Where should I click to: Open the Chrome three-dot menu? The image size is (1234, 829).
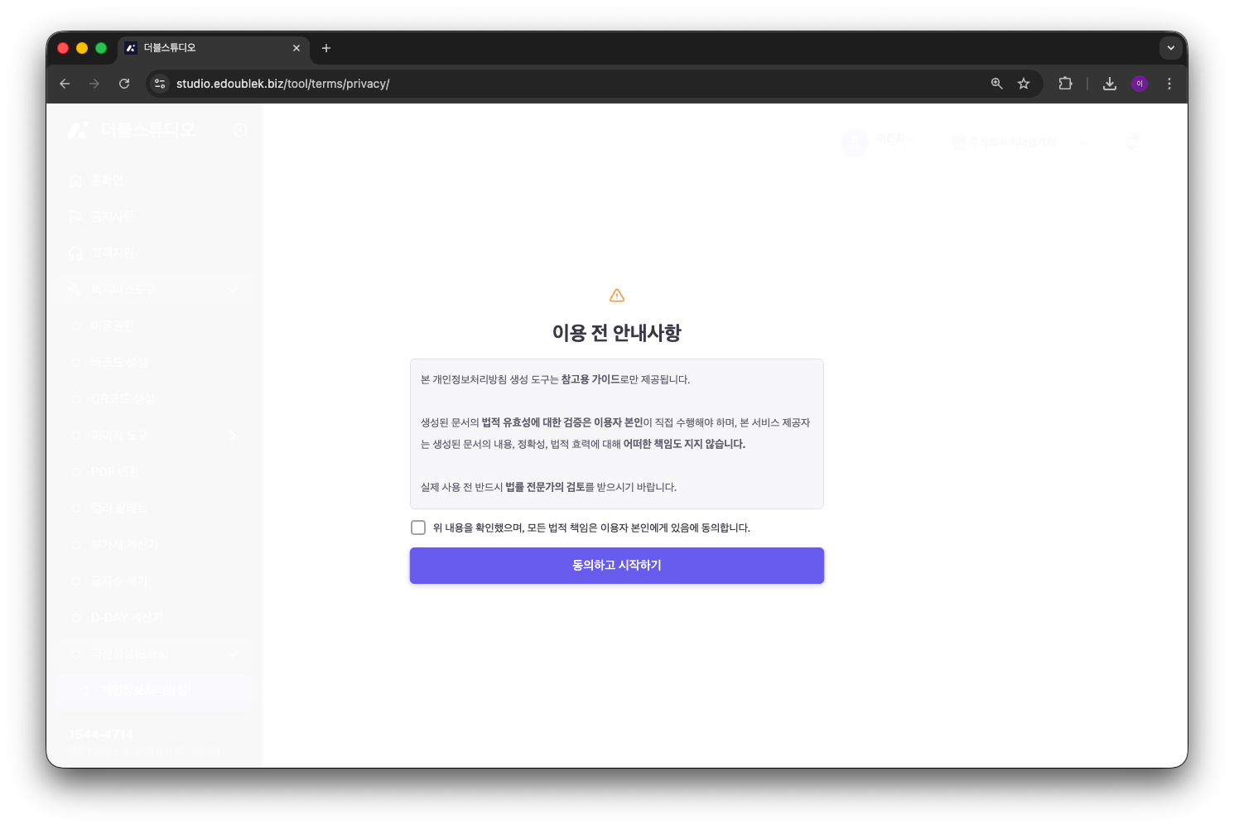click(x=1169, y=84)
